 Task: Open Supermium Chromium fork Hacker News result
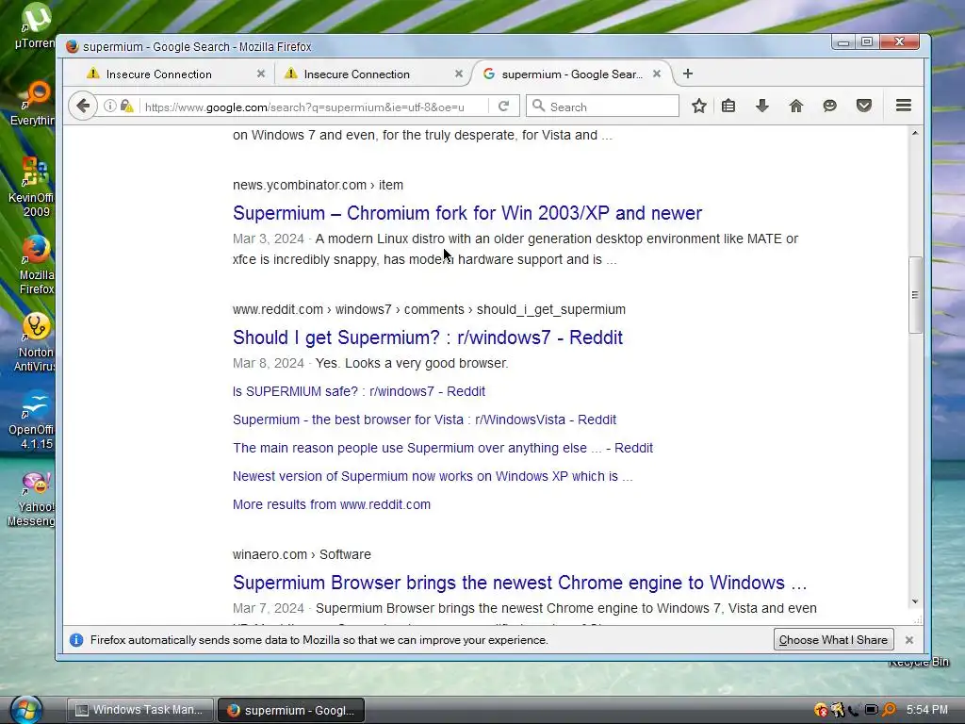[467, 213]
